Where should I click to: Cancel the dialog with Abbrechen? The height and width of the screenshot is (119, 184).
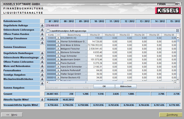point(126,86)
